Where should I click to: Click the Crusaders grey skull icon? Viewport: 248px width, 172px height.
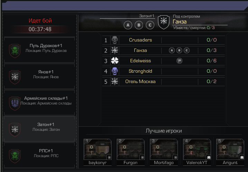[115, 40]
